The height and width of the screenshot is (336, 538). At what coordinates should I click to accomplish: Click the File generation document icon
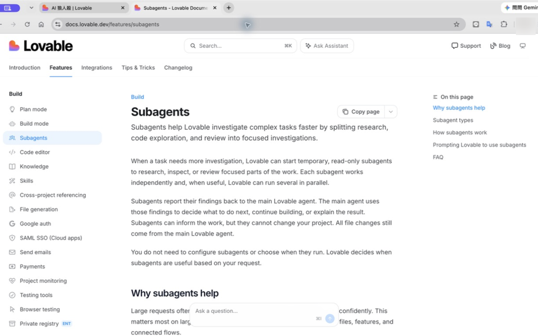click(13, 209)
